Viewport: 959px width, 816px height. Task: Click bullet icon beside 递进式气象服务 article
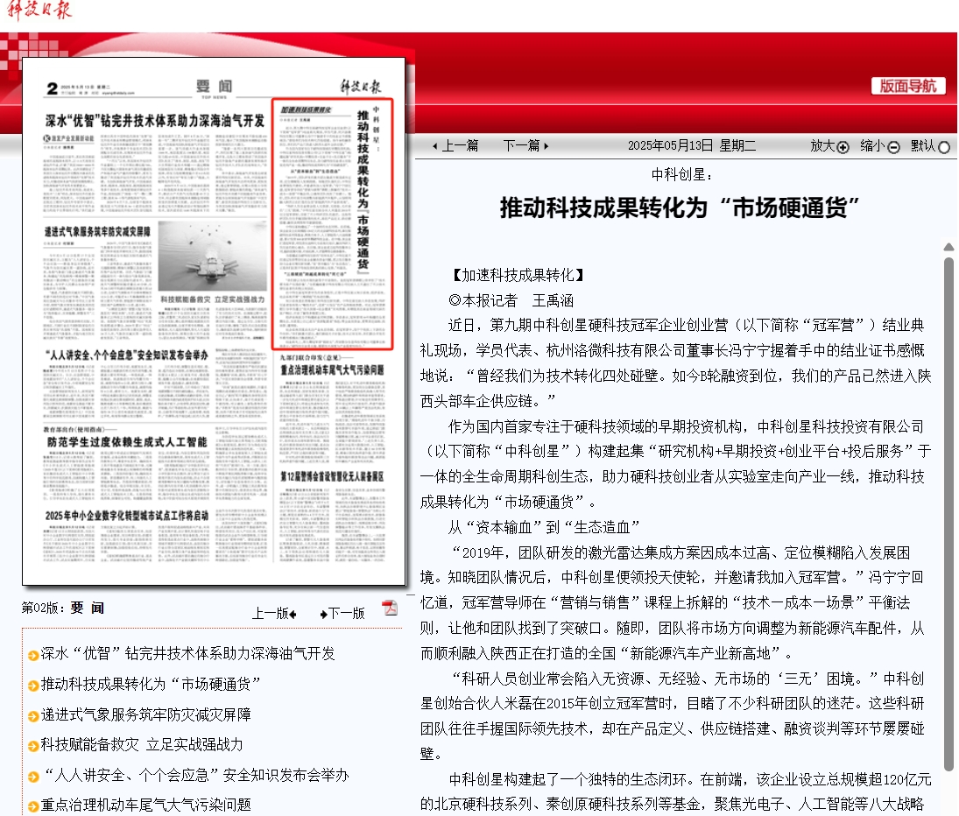(33, 716)
